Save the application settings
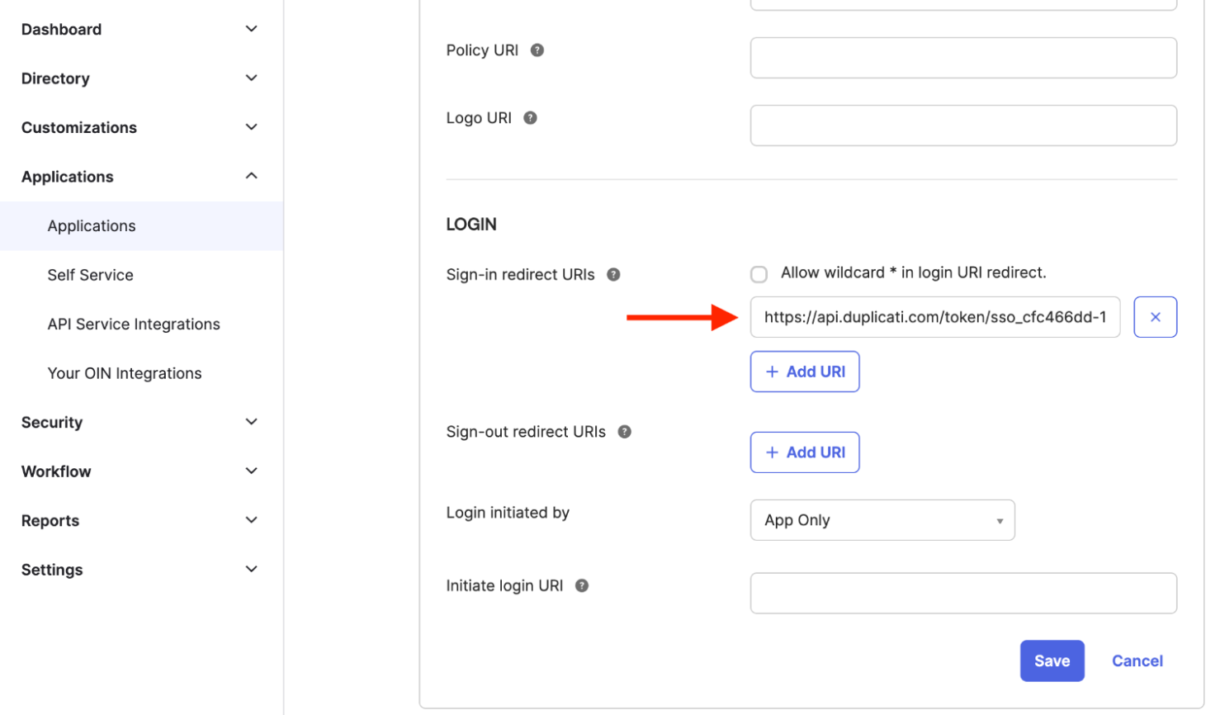Viewport: 1220px width, 715px height. coord(1052,661)
